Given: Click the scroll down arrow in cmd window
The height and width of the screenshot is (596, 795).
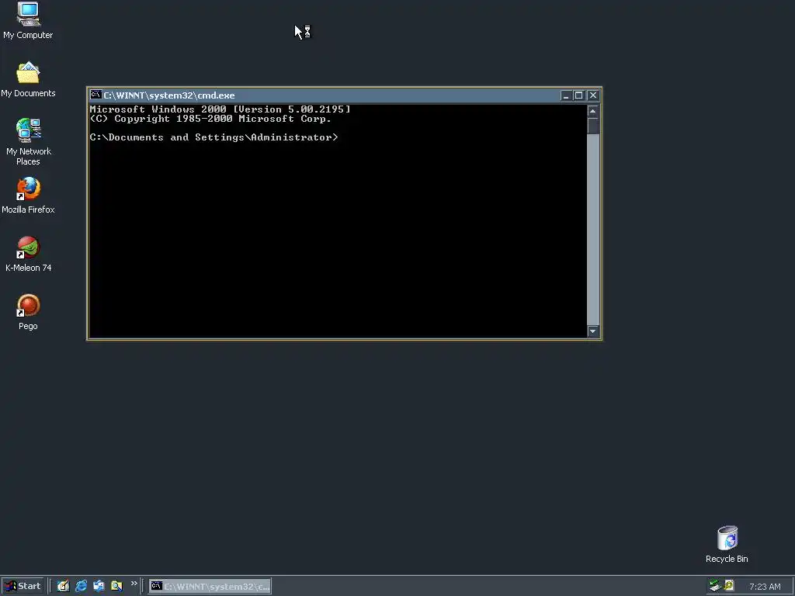Looking at the screenshot, I should click(x=592, y=331).
